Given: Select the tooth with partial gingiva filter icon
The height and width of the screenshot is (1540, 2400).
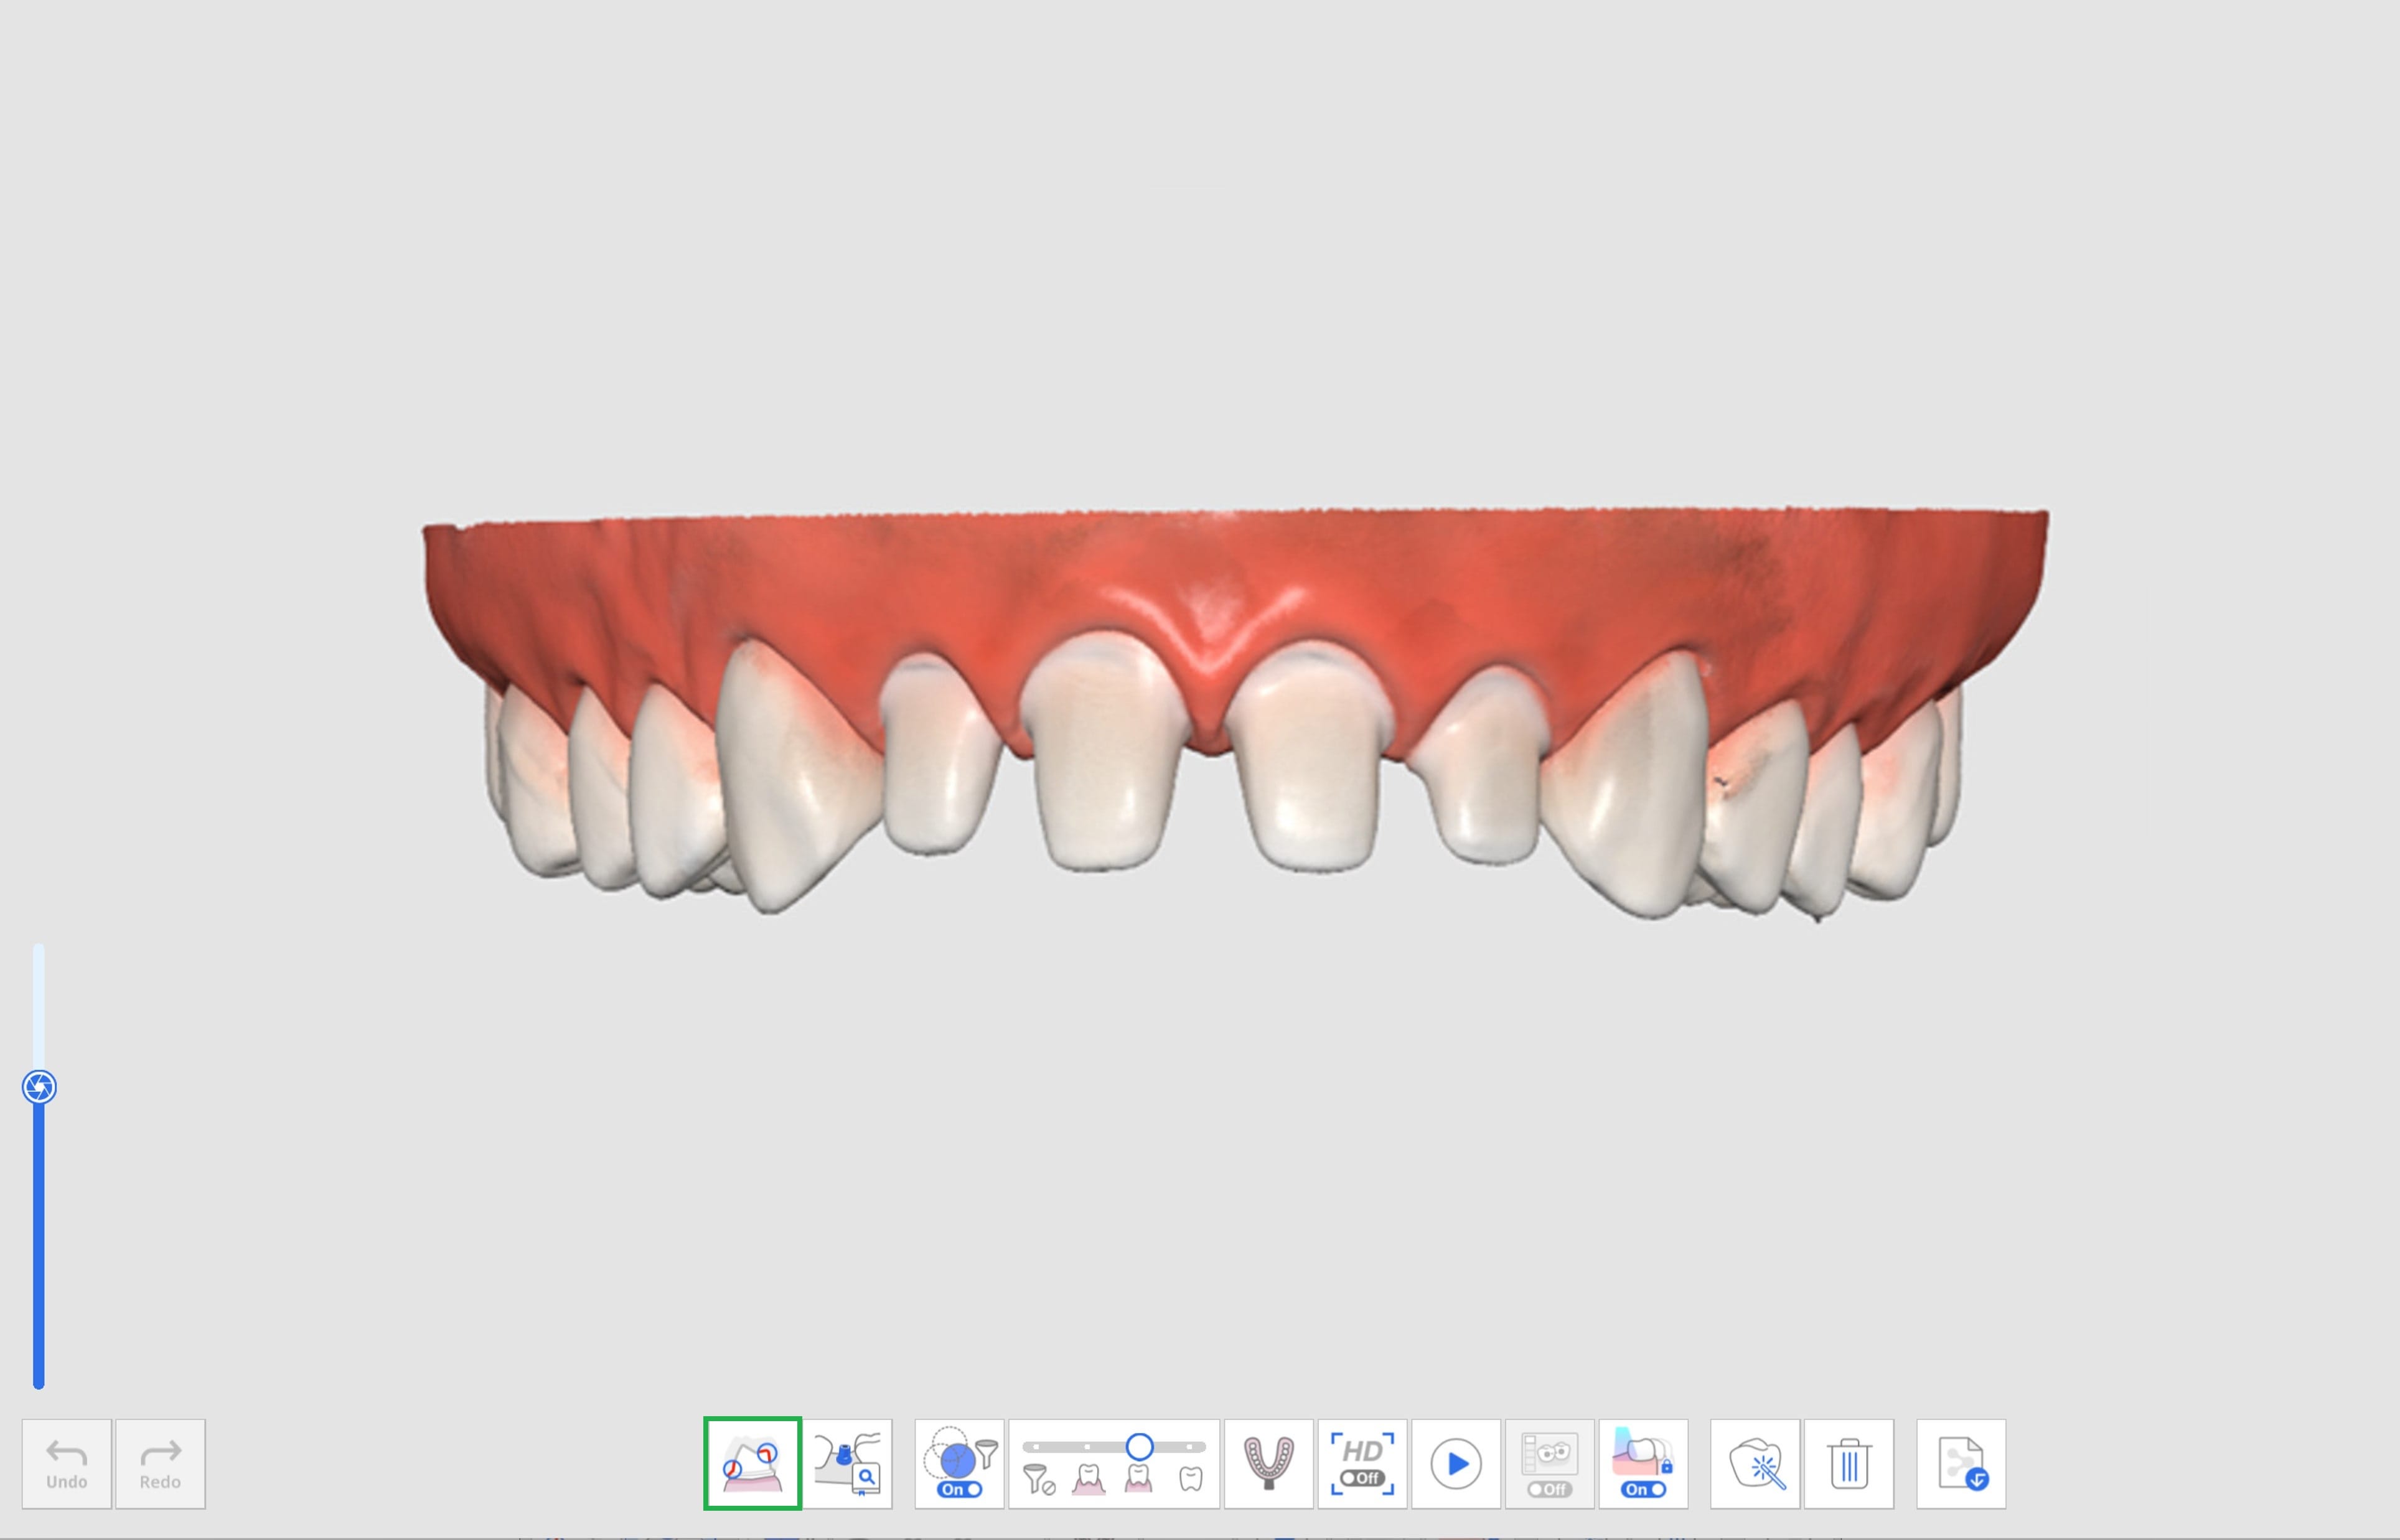Looking at the screenshot, I should [1138, 1479].
